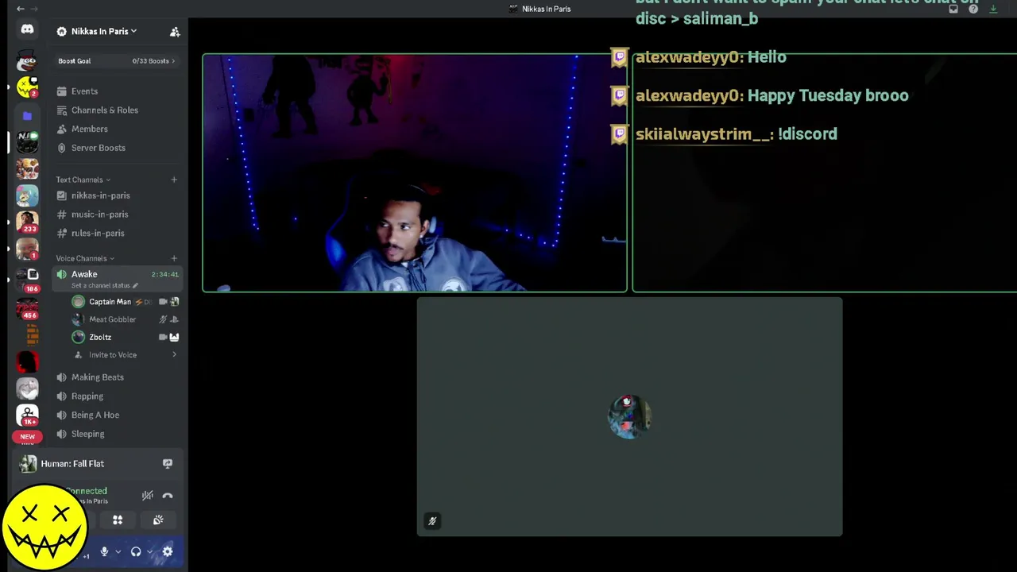Click the Human: Fall Flat activity label
This screenshot has height=572, width=1017.
pyautogui.click(x=72, y=464)
